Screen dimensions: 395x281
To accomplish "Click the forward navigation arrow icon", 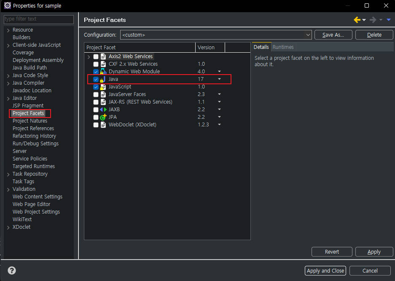I will (x=373, y=20).
